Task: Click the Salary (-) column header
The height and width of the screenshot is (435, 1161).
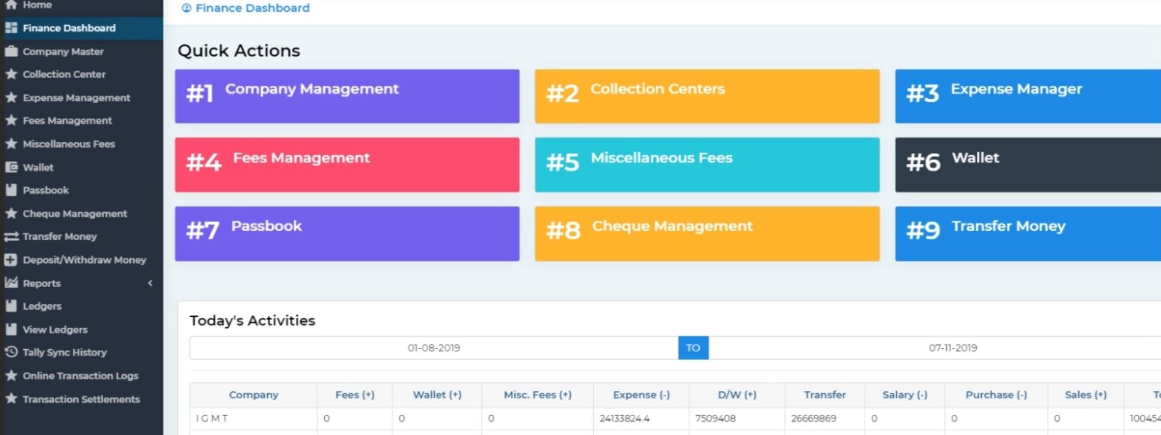Action: tap(905, 395)
